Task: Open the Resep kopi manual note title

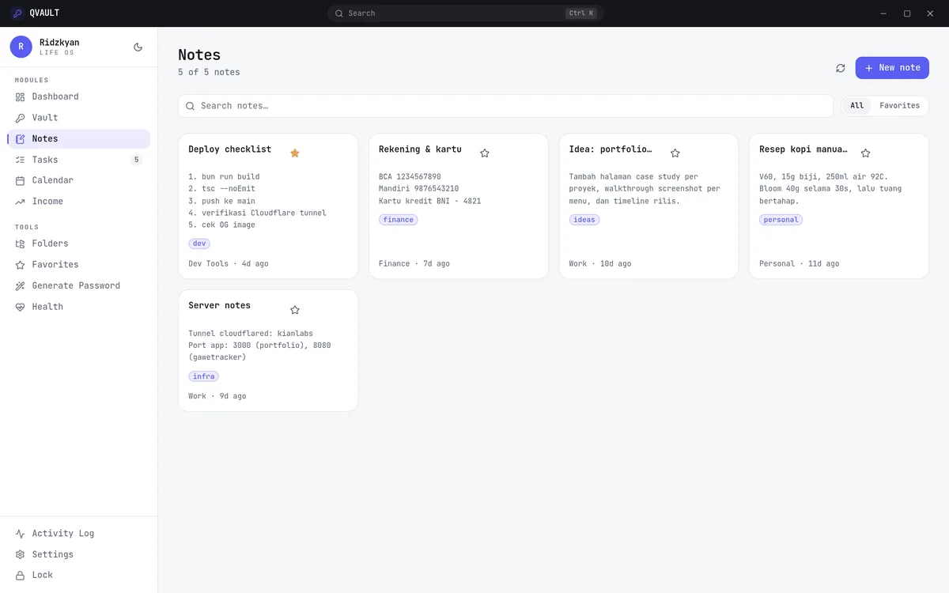Action: coord(803,149)
